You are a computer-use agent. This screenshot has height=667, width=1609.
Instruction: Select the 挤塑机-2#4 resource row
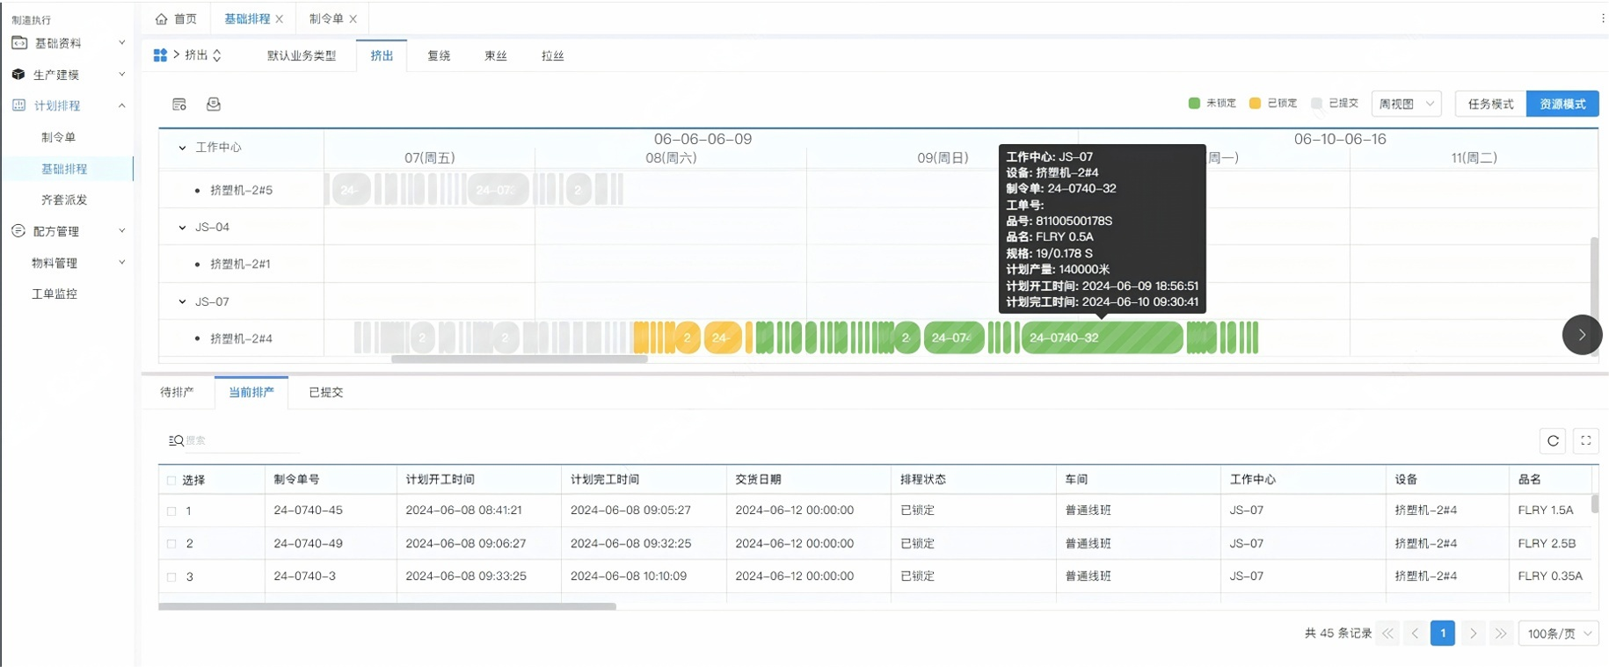pos(241,338)
